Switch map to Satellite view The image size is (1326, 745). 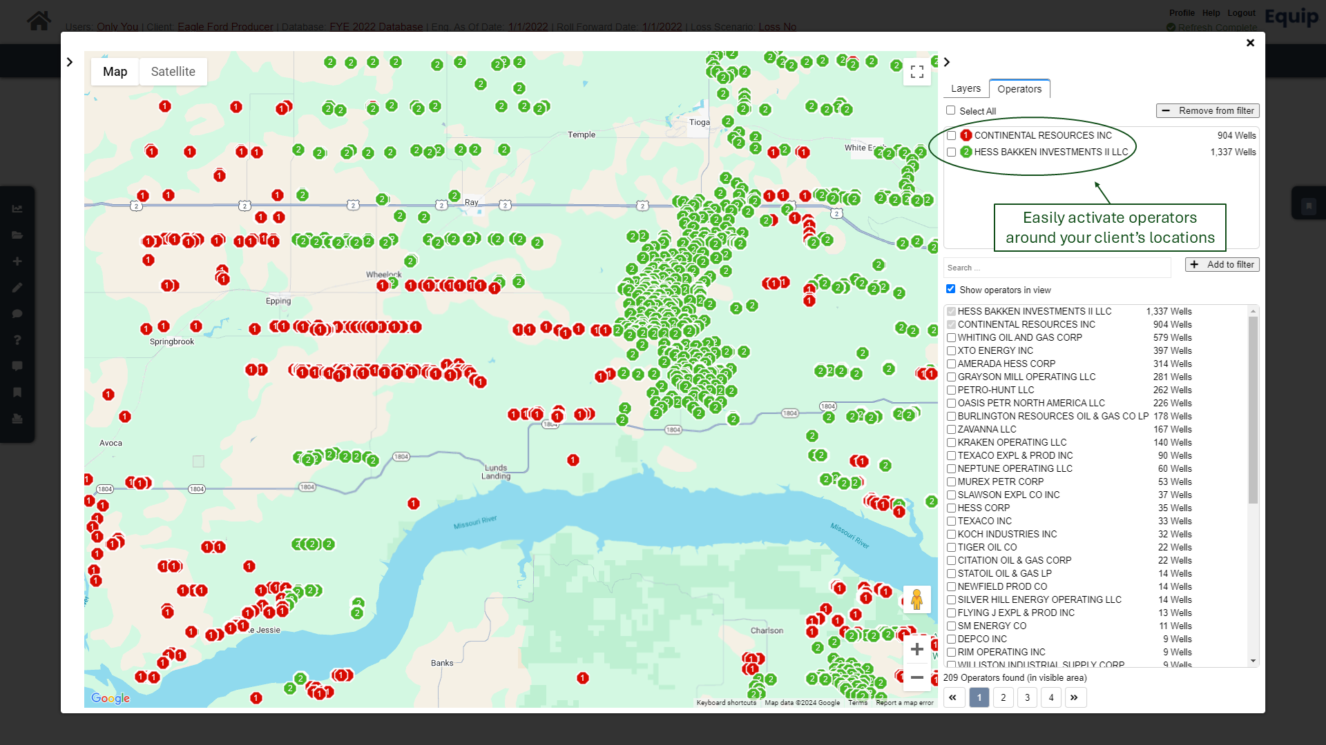click(x=173, y=72)
